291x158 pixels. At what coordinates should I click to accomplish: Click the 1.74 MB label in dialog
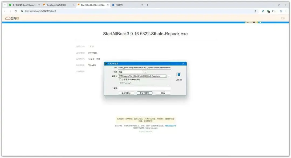pyautogui.click(x=179, y=80)
